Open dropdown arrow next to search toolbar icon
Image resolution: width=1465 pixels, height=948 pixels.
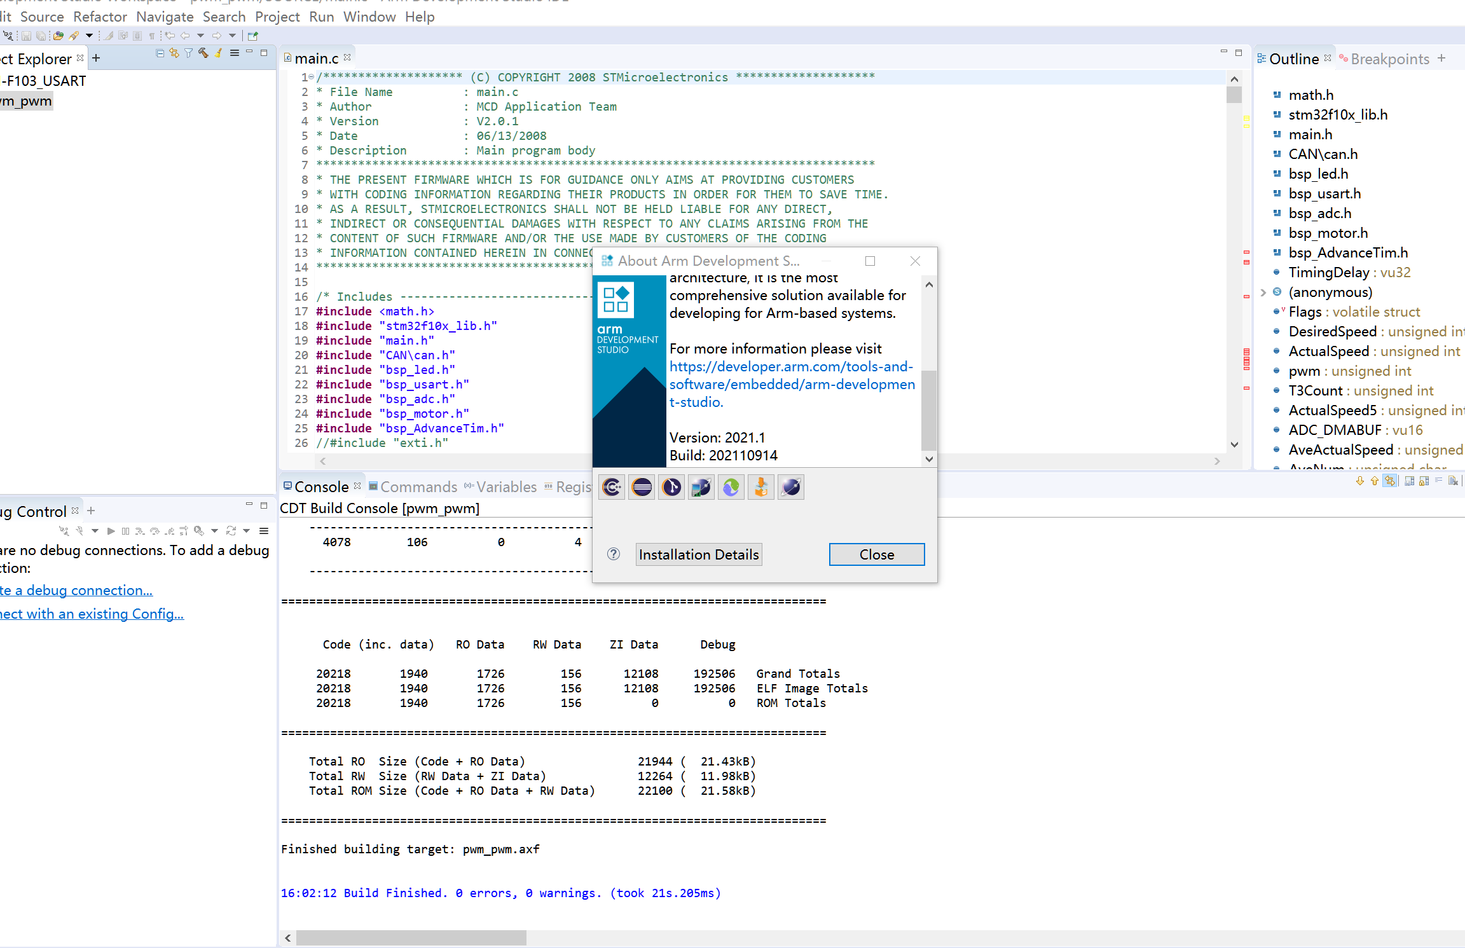[89, 36]
